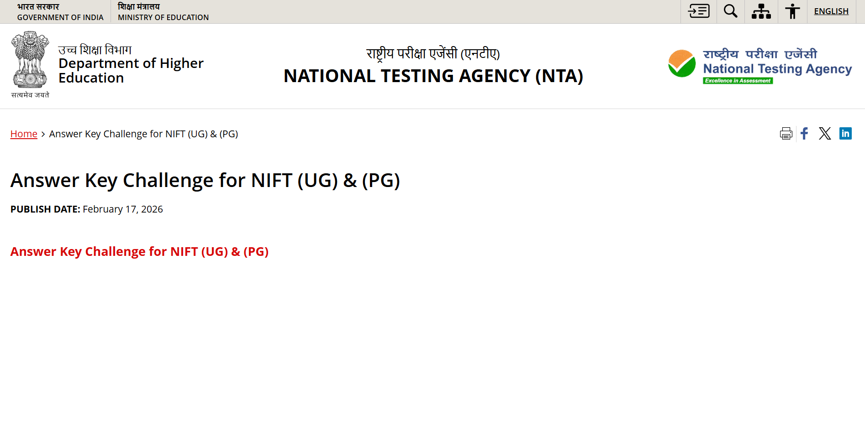This screenshot has width=865, height=426.
Task: Click NATIONAL TESTING AGENCY heading
Action: (433, 76)
